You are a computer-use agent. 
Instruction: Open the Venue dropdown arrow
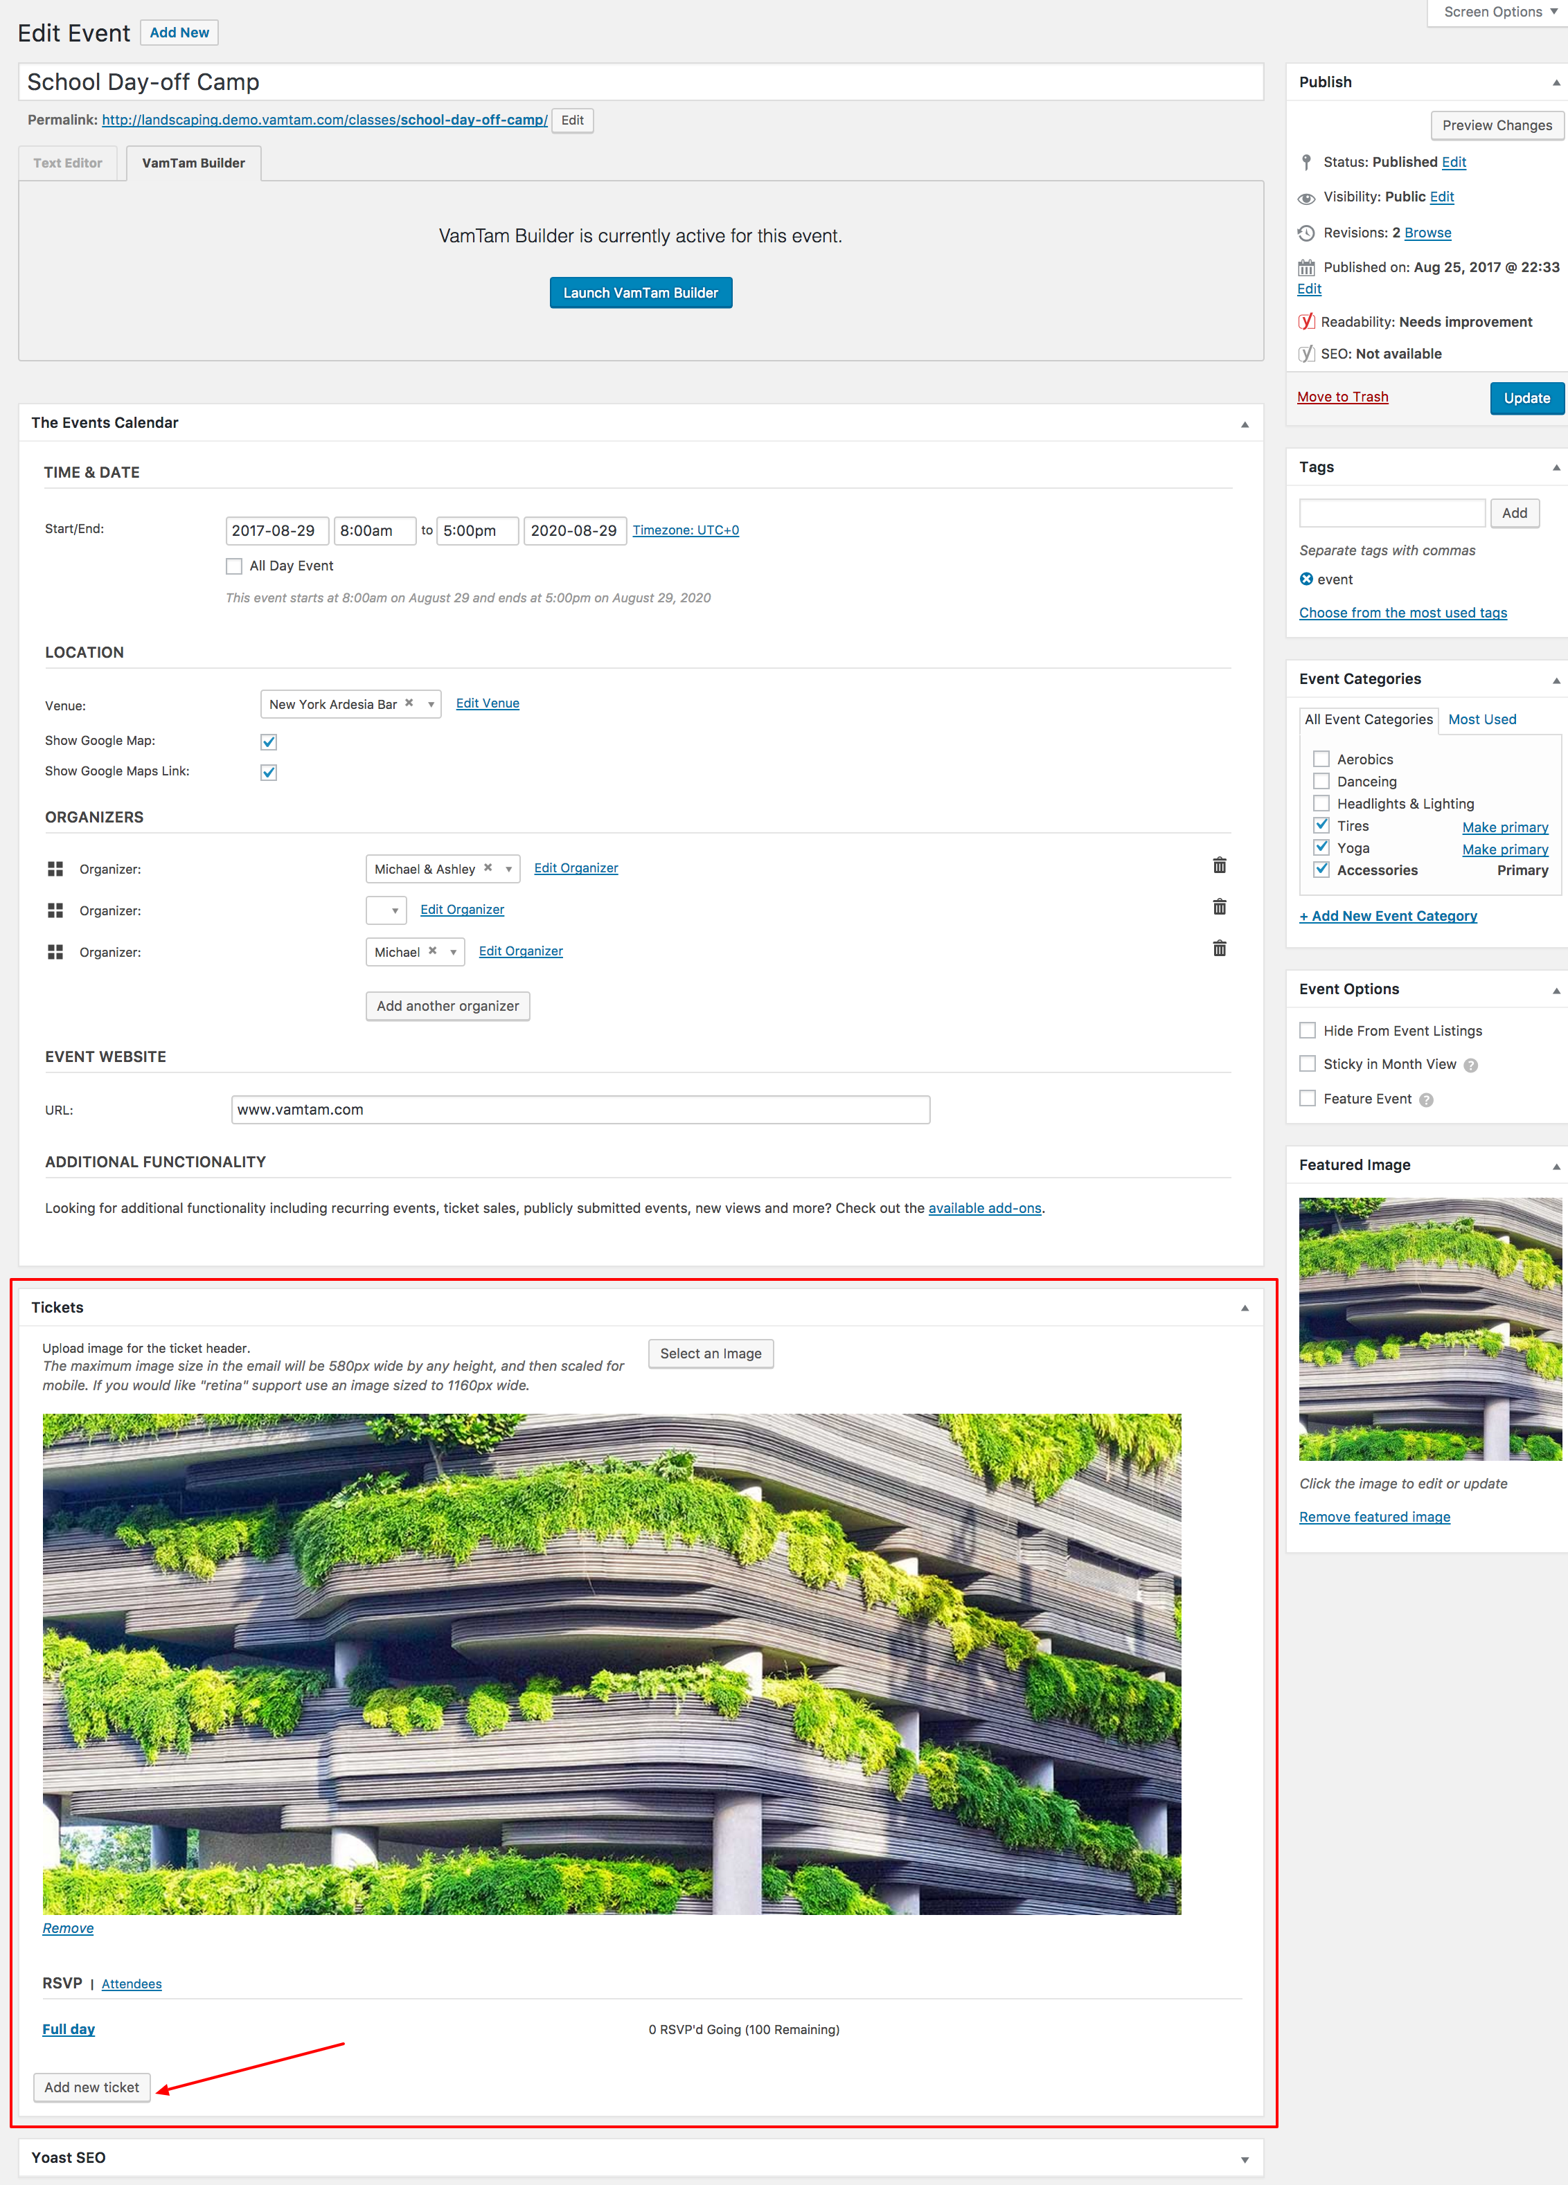431,704
